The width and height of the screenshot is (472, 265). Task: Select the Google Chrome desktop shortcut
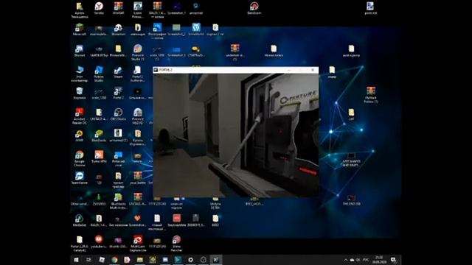(x=80, y=158)
